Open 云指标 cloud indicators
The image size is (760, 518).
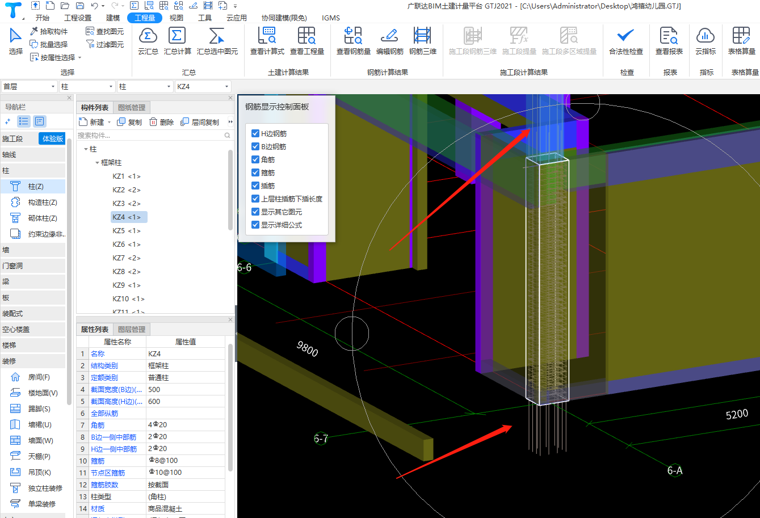[706, 41]
